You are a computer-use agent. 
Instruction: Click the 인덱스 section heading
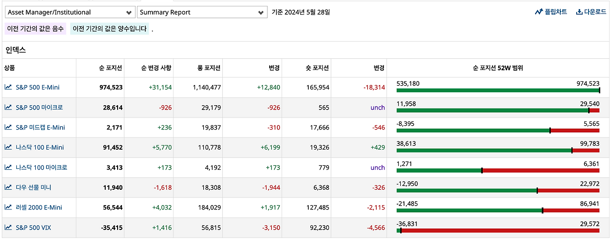pos(16,50)
